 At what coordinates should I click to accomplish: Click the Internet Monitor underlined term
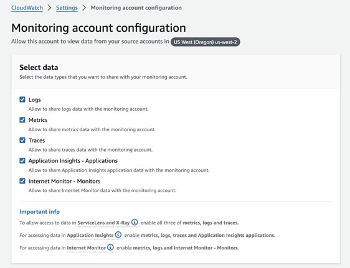pyautogui.click(x=86, y=247)
